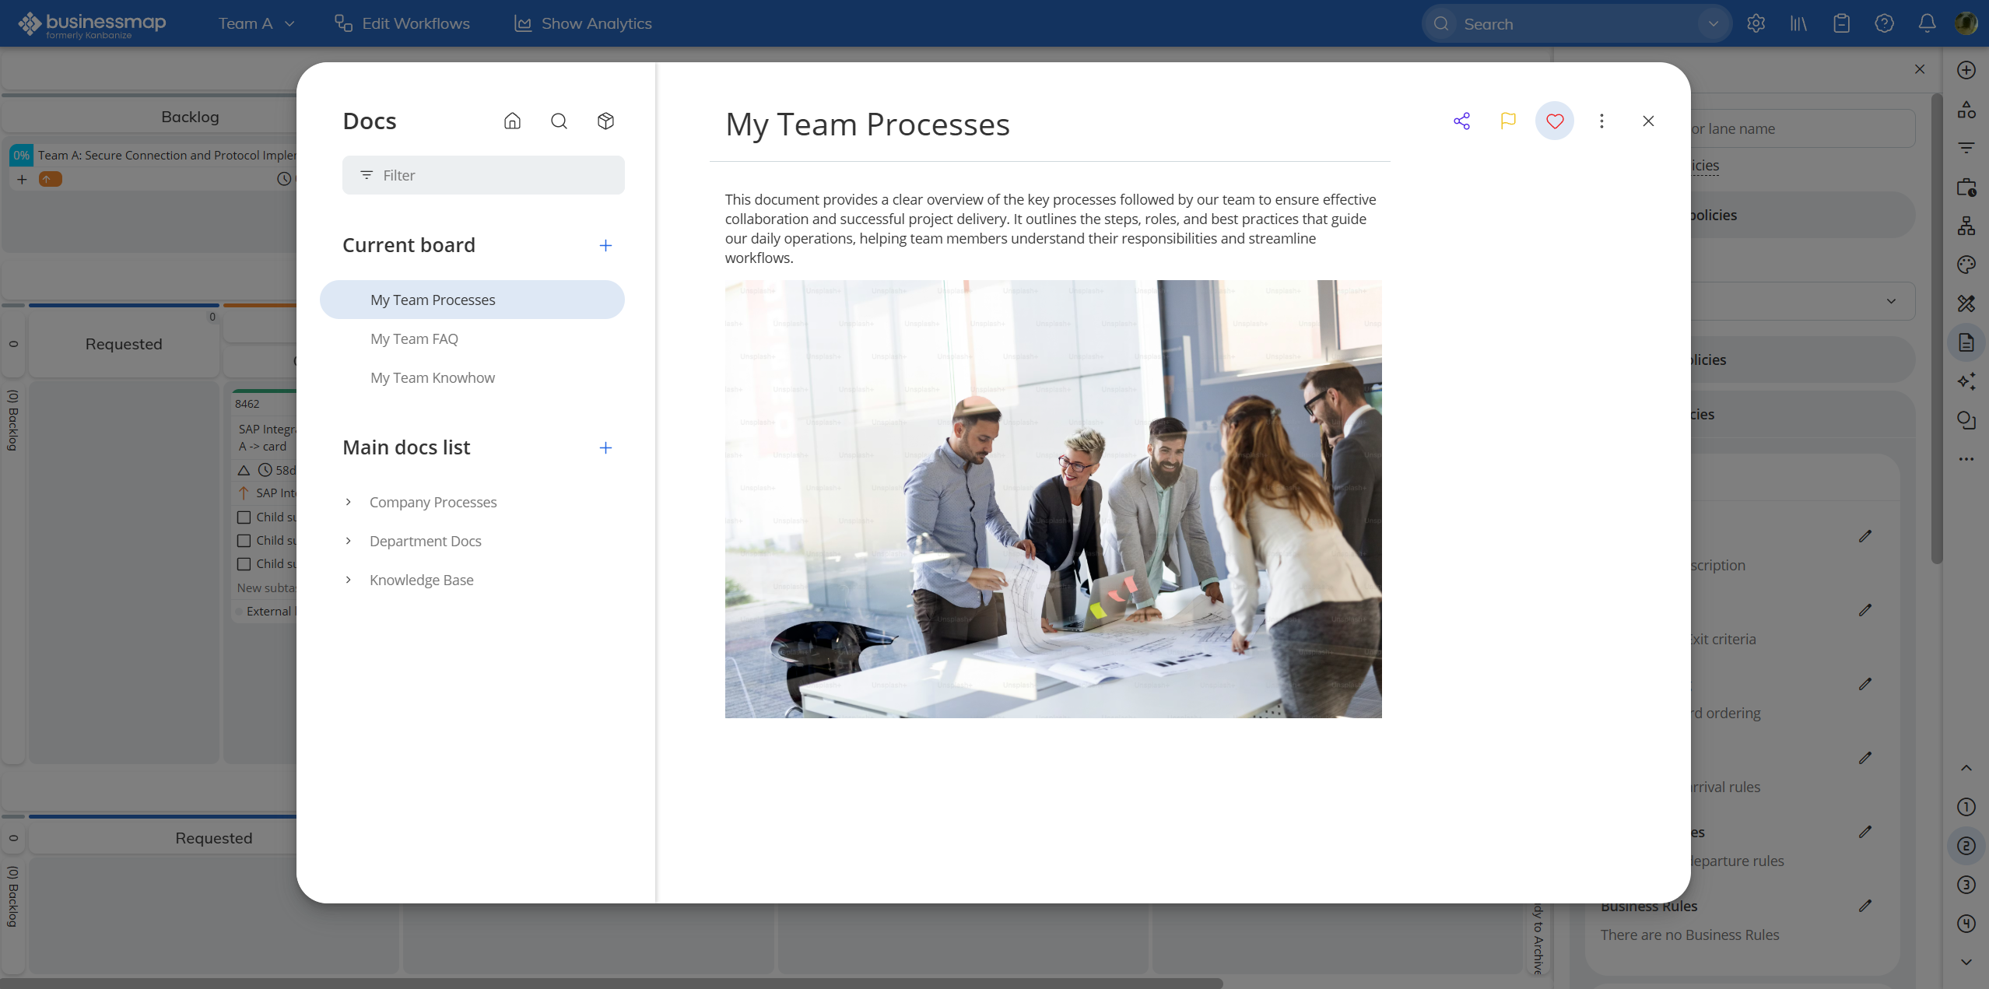
Task: Open the My Team FAQ document
Action: click(x=414, y=338)
